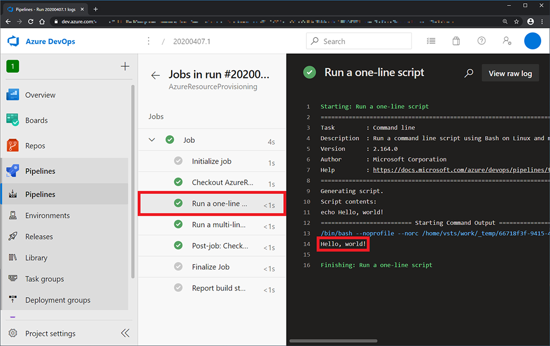Select the Run a multi-line step
550x346 pixels.
pos(212,225)
